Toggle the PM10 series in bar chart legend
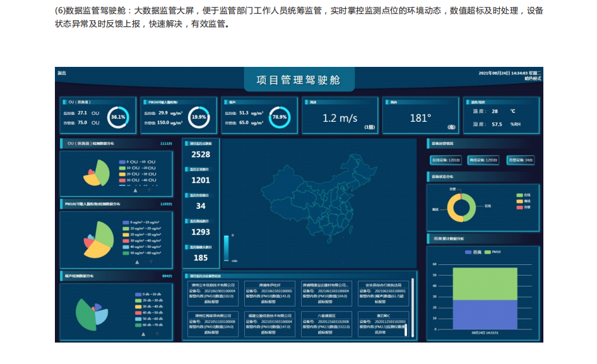The image size is (597, 364). pos(493,252)
